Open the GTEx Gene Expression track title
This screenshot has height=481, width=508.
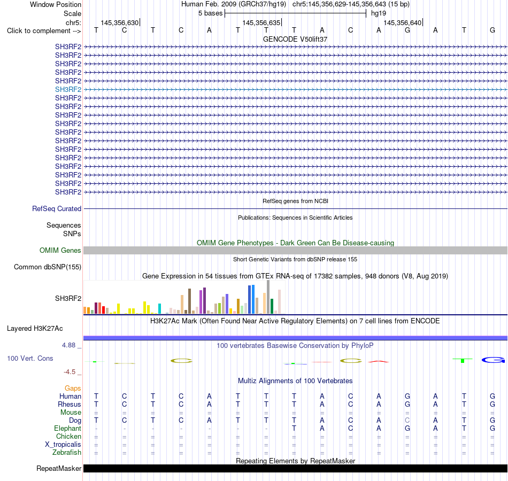[295, 276]
